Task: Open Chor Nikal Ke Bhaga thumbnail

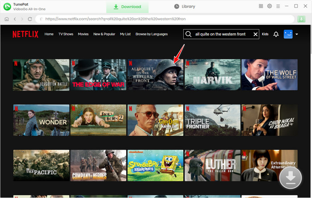Action: coord(270,120)
